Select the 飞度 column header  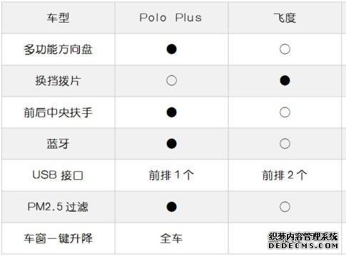[285, 18]
